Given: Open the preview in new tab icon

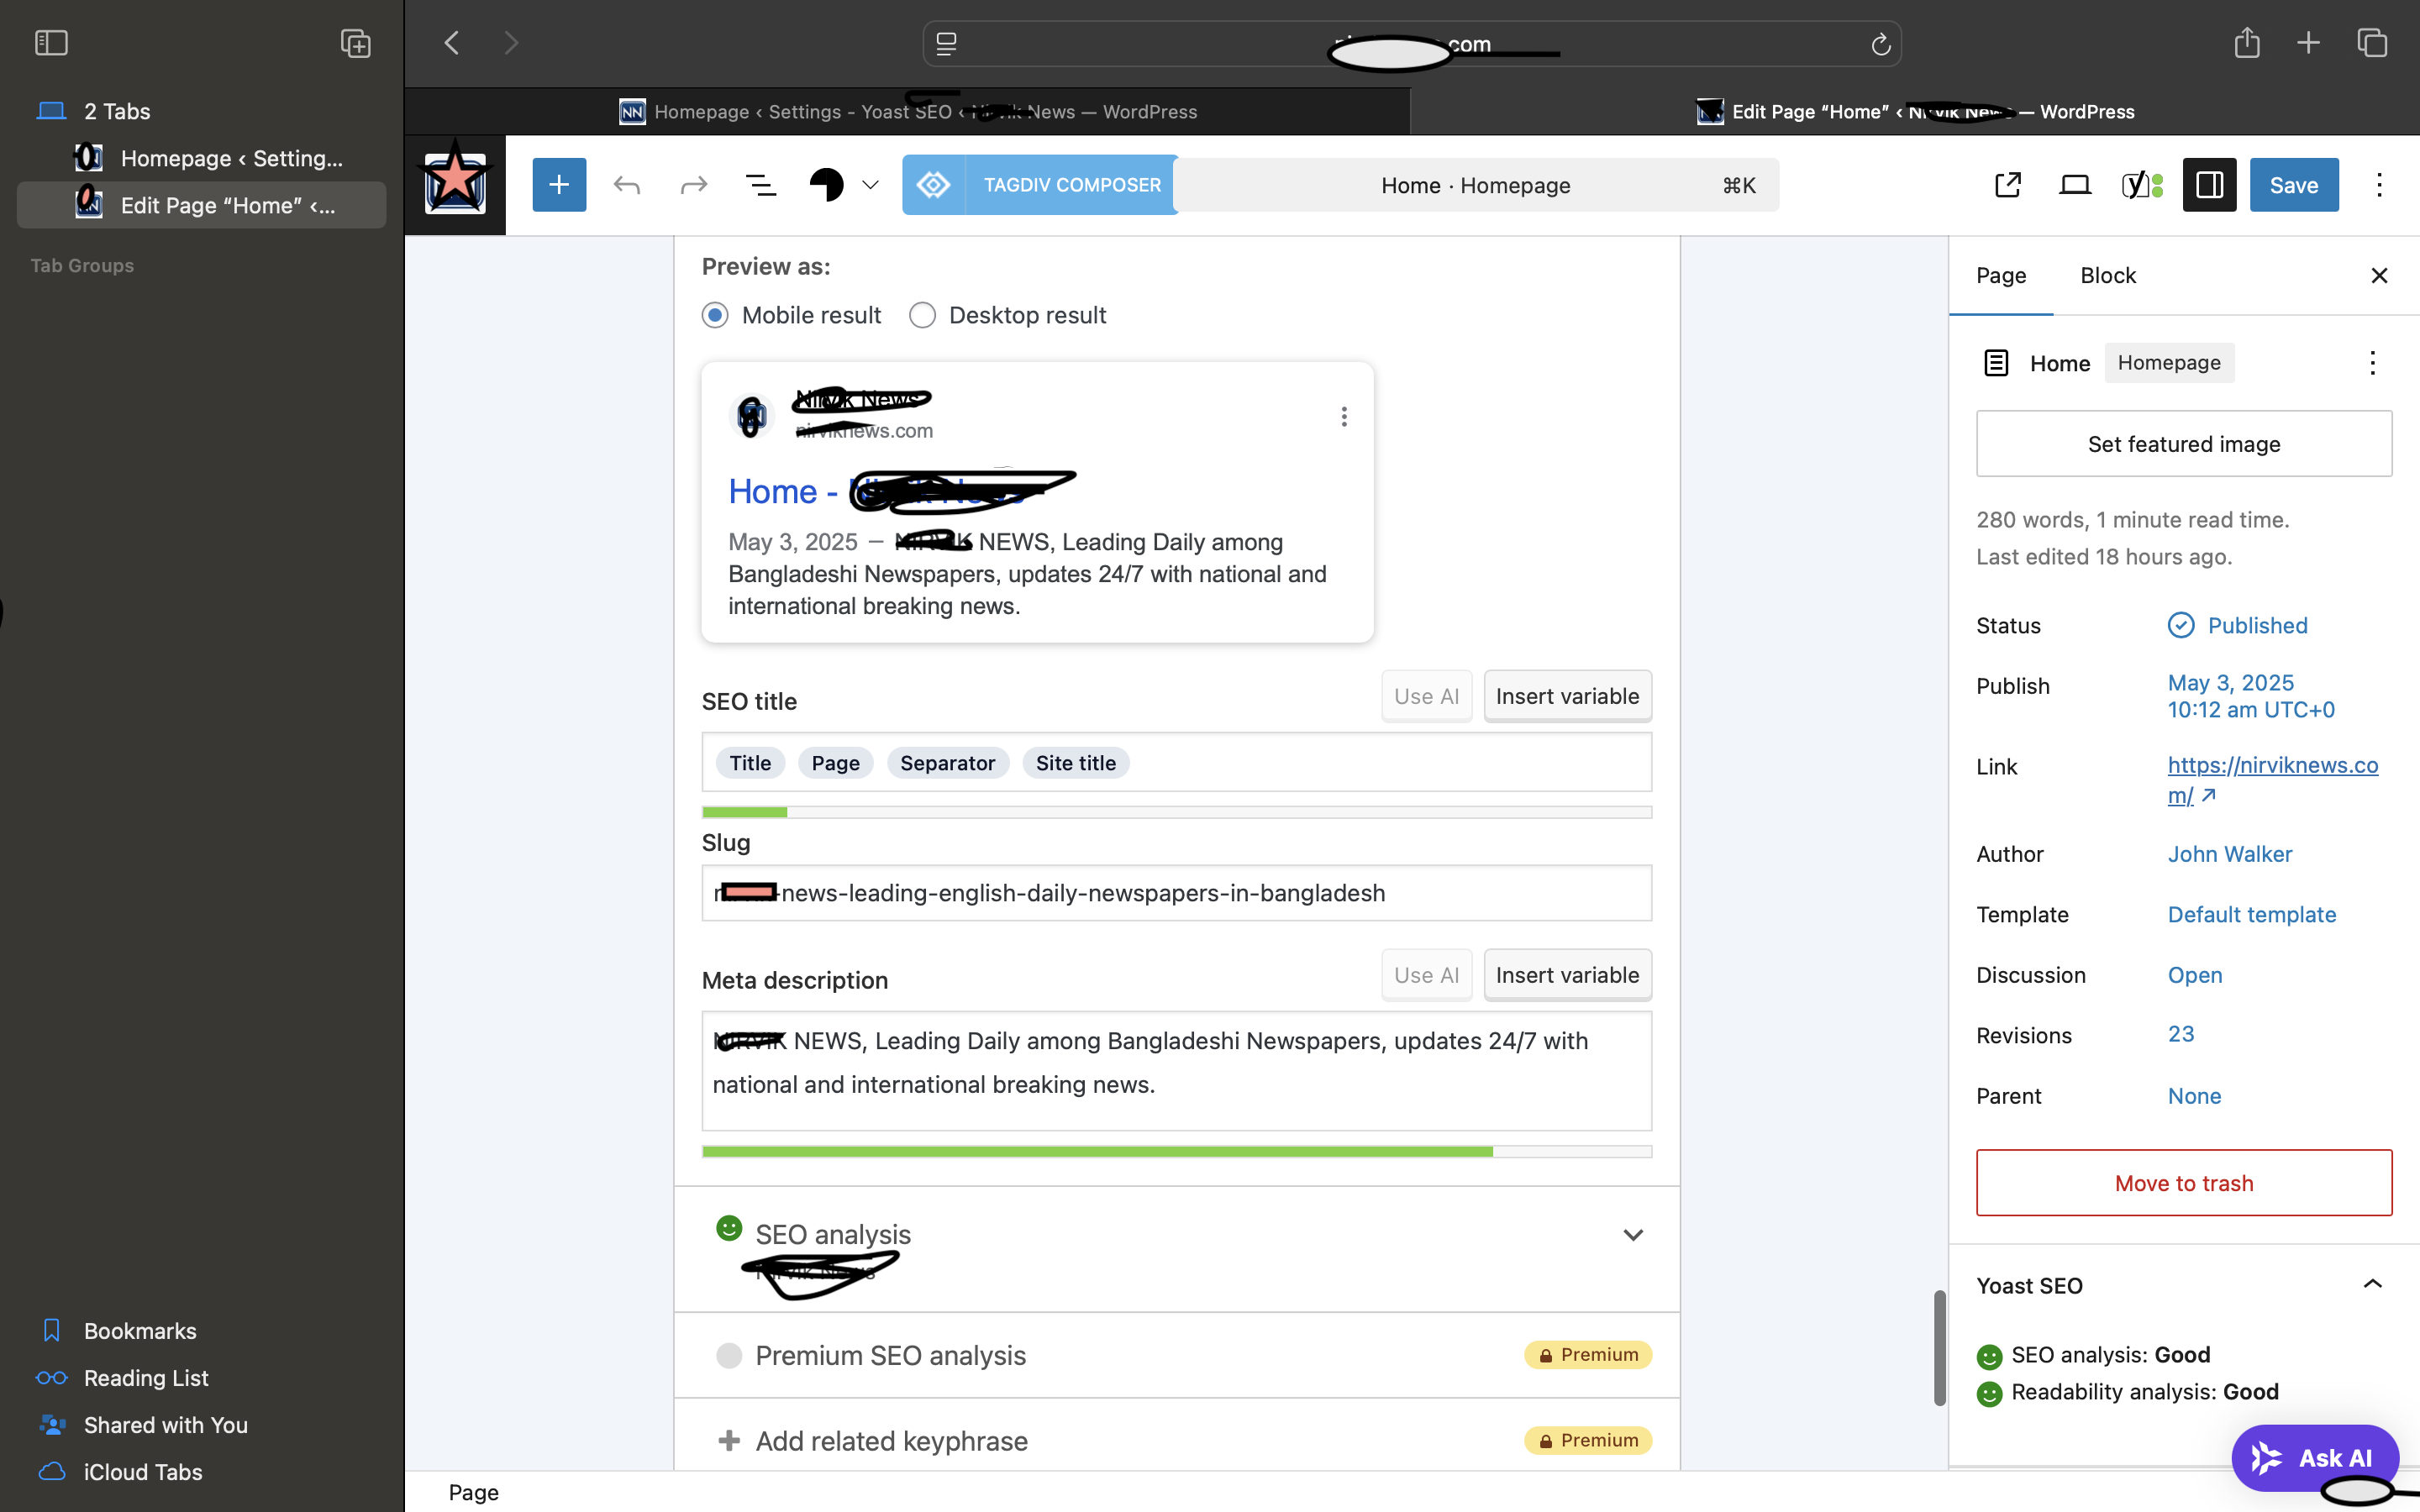Looking at the screenshot, I should (2007, 184).
